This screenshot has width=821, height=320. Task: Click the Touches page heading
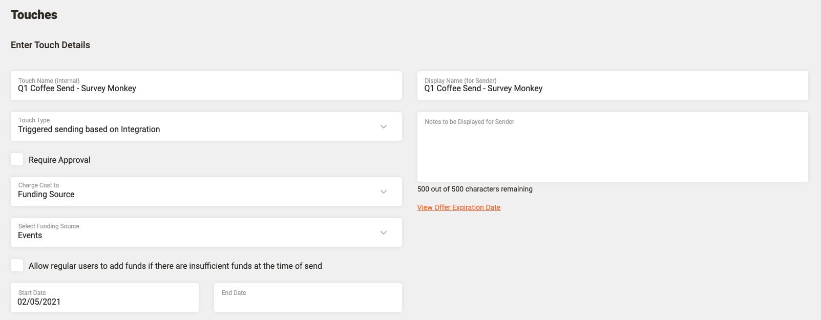coord(34,15)
